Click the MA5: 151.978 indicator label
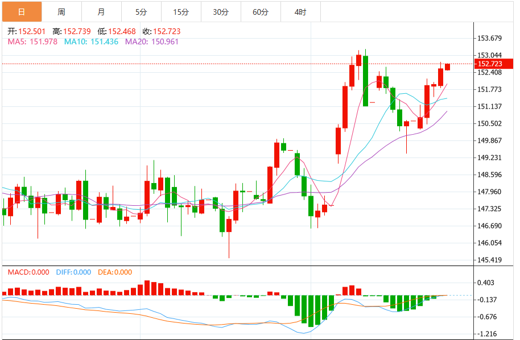The height and width of the screenshot is (340, 520). (32, 42)
